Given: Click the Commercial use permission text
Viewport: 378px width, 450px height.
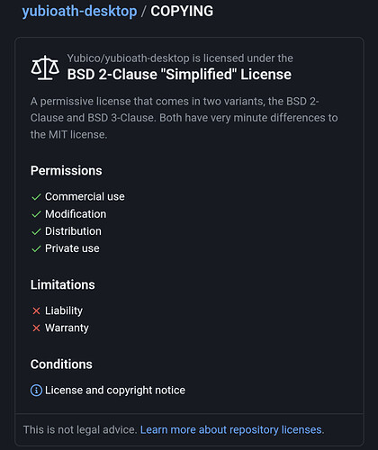Looking at the screenshot, I should (85, 197).
